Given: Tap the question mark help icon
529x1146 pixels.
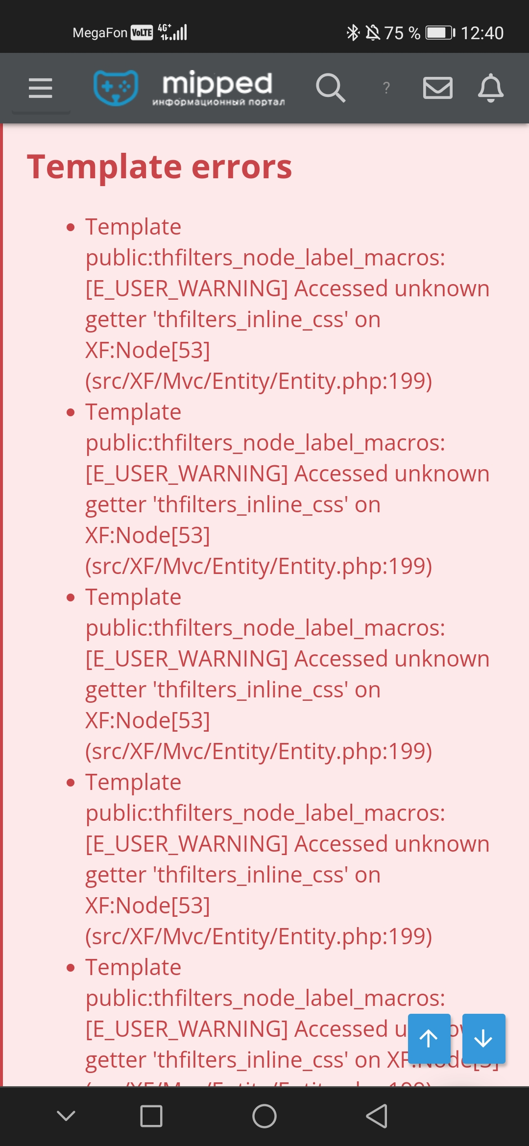Looking at the screenshot, I should [386, 88].
